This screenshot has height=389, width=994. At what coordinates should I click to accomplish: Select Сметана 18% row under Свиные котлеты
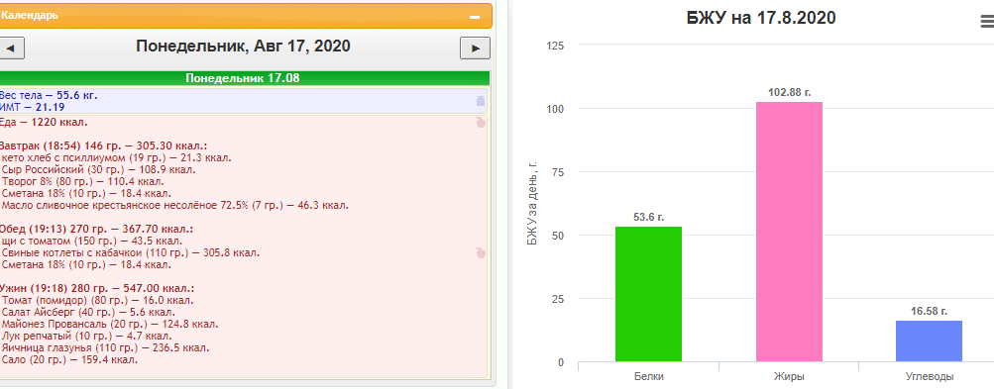[x=87, y=265]
